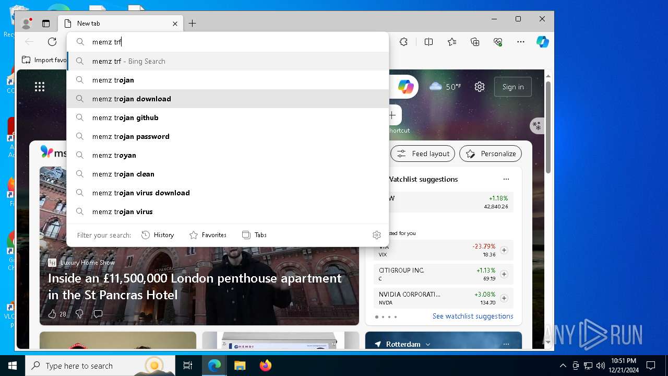Image resolution: width=668 pixels, height=376 pixels.
Task: Filter search by History
Action: [x=158, y=235]
